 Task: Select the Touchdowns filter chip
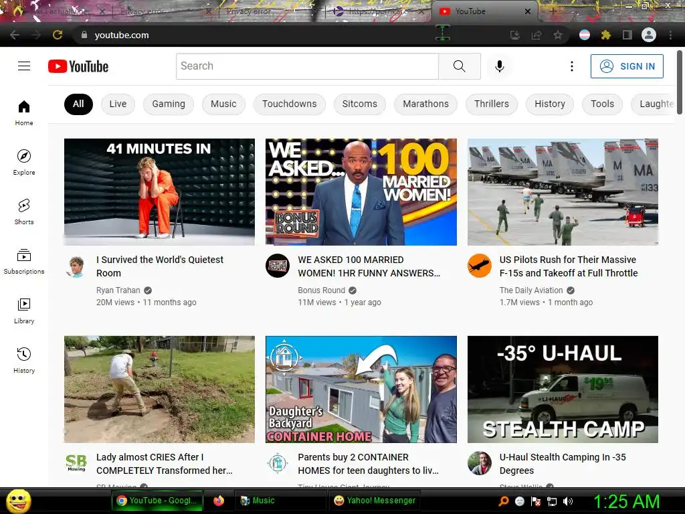click(289, 104)
